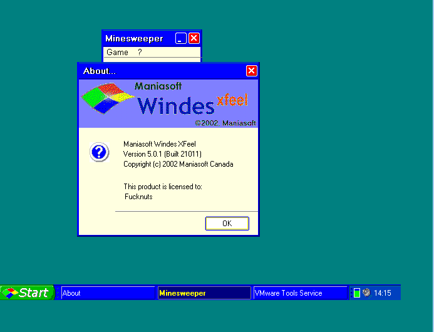Open the ? help menu in Minesweeper
This screenshot has height=332, width=434.
140,53
